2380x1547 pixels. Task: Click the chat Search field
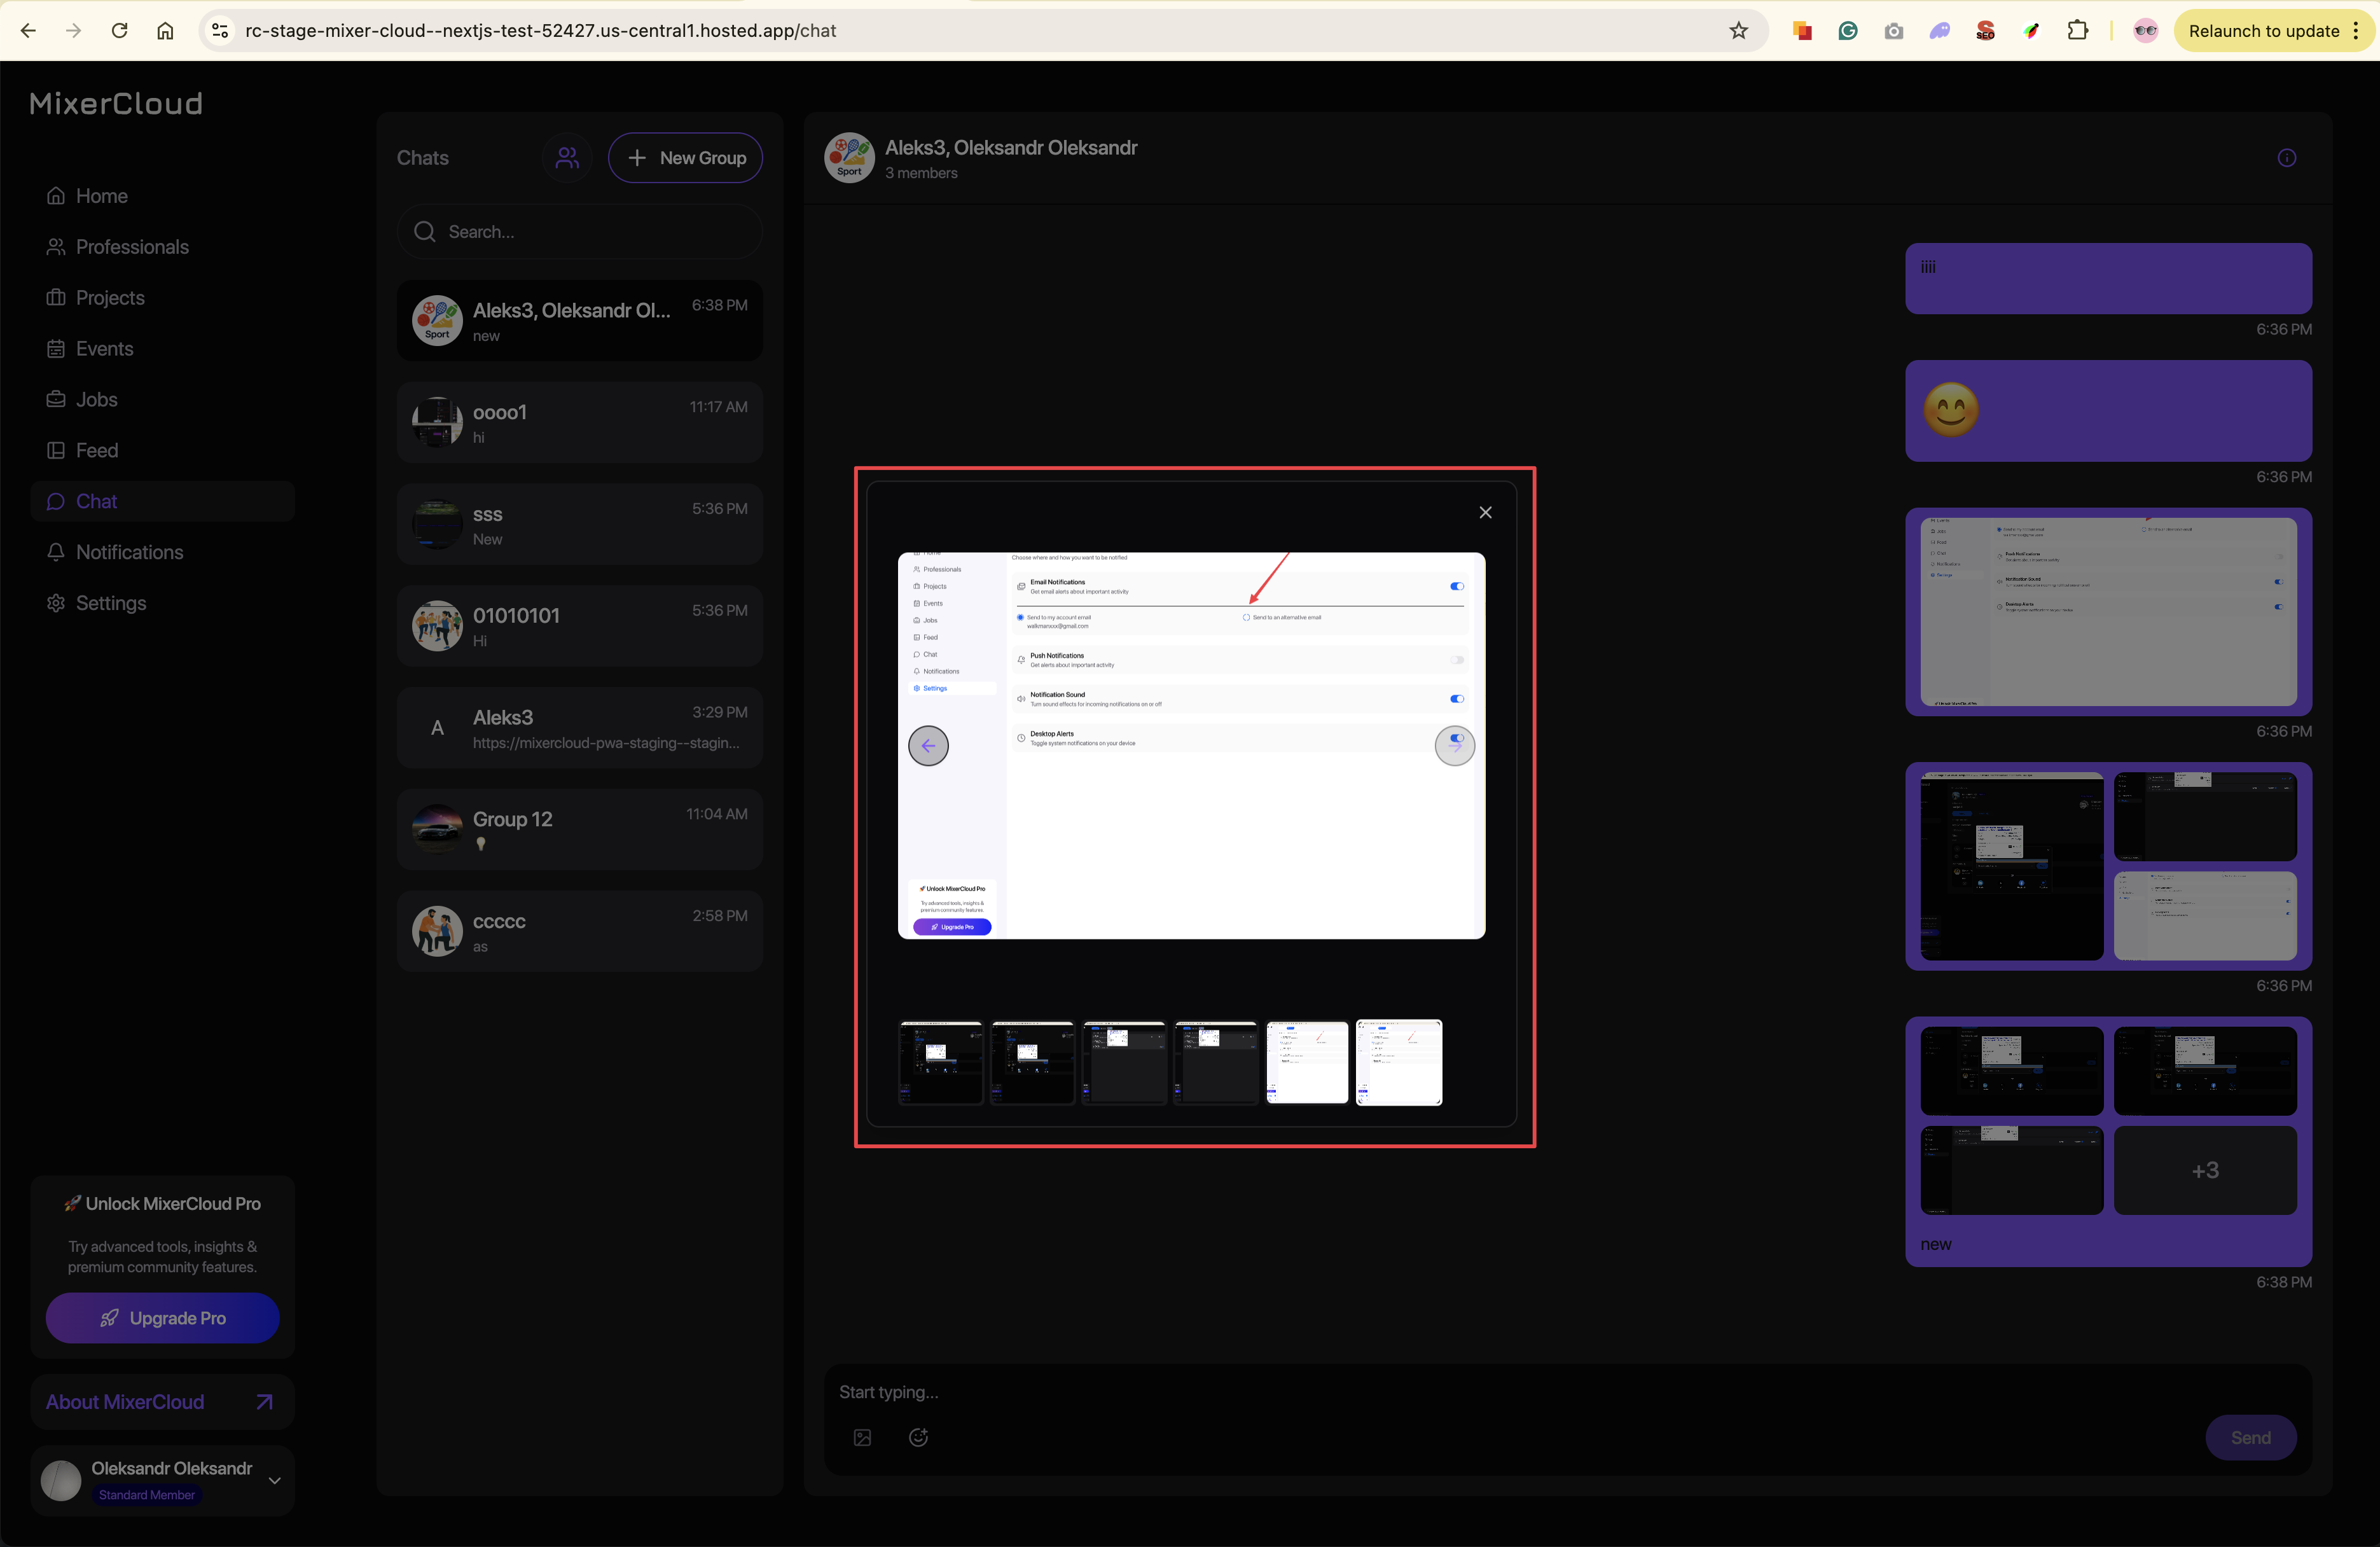tap(590, 232)
